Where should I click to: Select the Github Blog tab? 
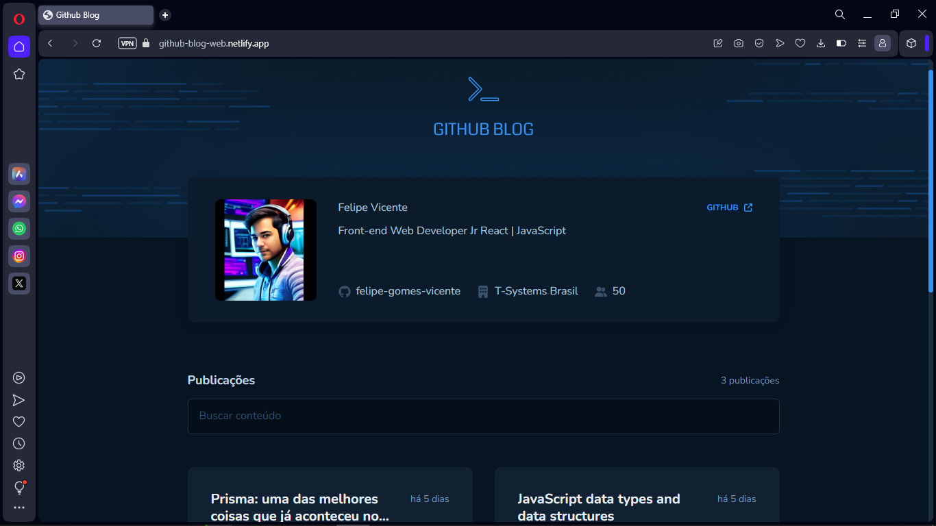(96, 15)
